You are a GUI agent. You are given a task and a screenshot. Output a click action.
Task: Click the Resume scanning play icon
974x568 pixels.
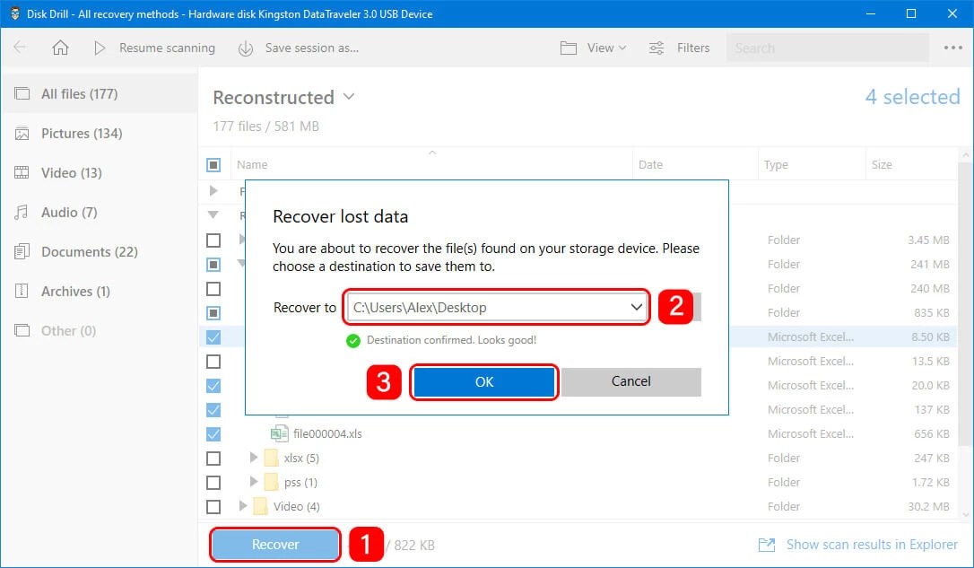pos(100,48)
